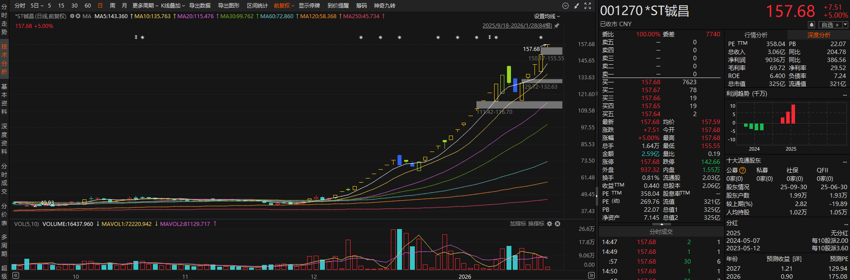Remove MA indicator with its X icon
The width and height of the screenshot is (850, 280).
pos(78,16)
